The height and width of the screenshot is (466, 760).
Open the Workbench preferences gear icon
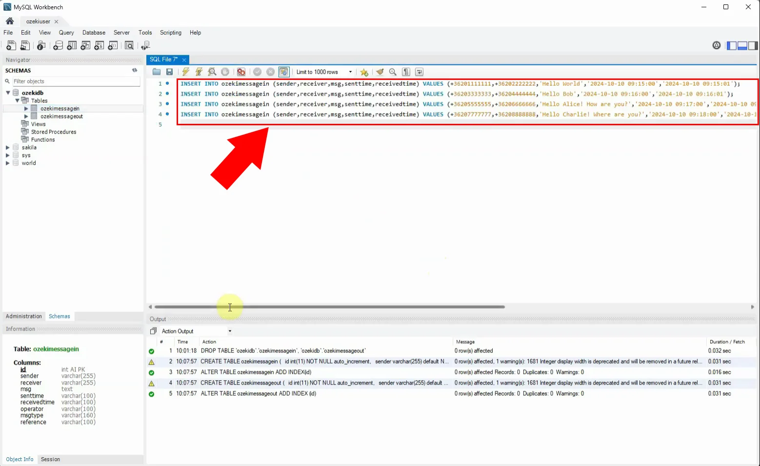tap(717, 45)
